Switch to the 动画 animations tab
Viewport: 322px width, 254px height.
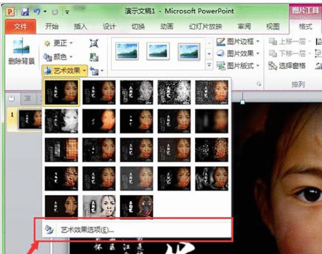[x=167, y=27]
